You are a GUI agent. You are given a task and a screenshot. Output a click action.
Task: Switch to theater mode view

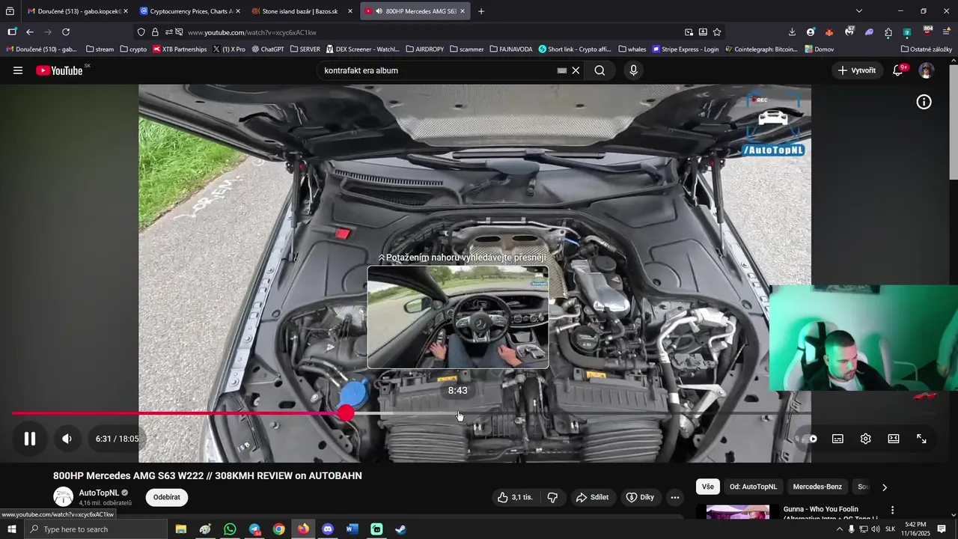click(894, 439)
